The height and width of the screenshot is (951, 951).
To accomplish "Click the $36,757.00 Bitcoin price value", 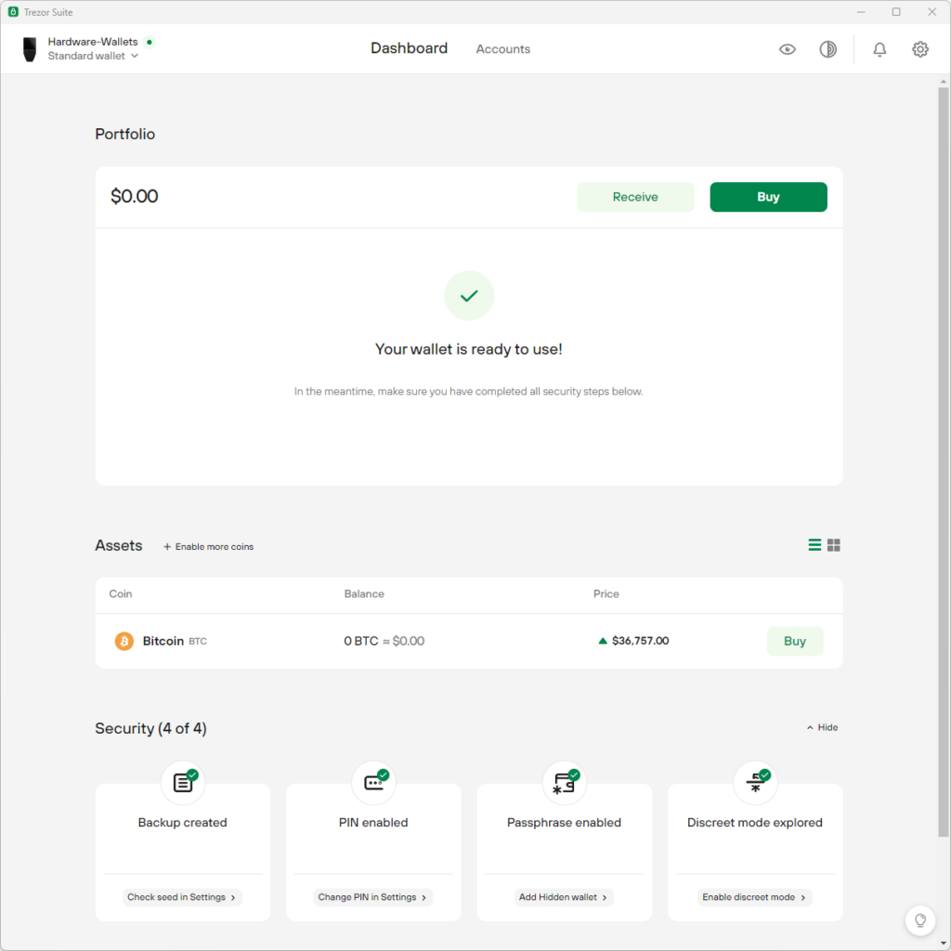I will [x=640, y=641].
